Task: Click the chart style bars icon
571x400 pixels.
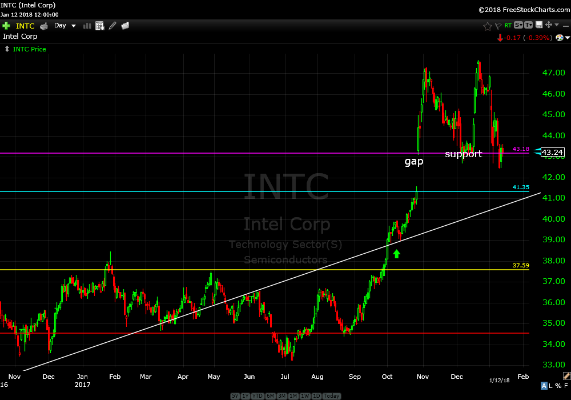Action: coord(87,26)
